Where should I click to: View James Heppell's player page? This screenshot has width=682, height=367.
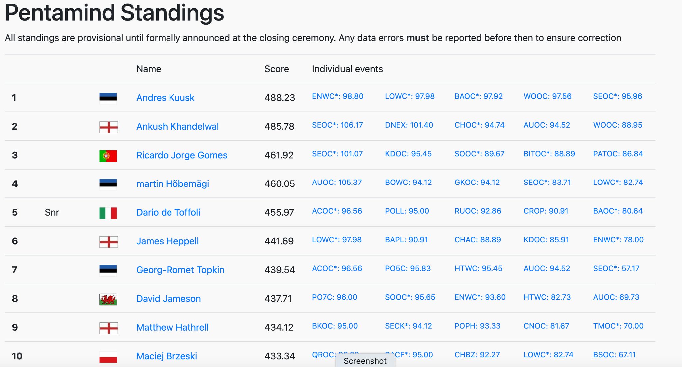[x=168, y=241]
